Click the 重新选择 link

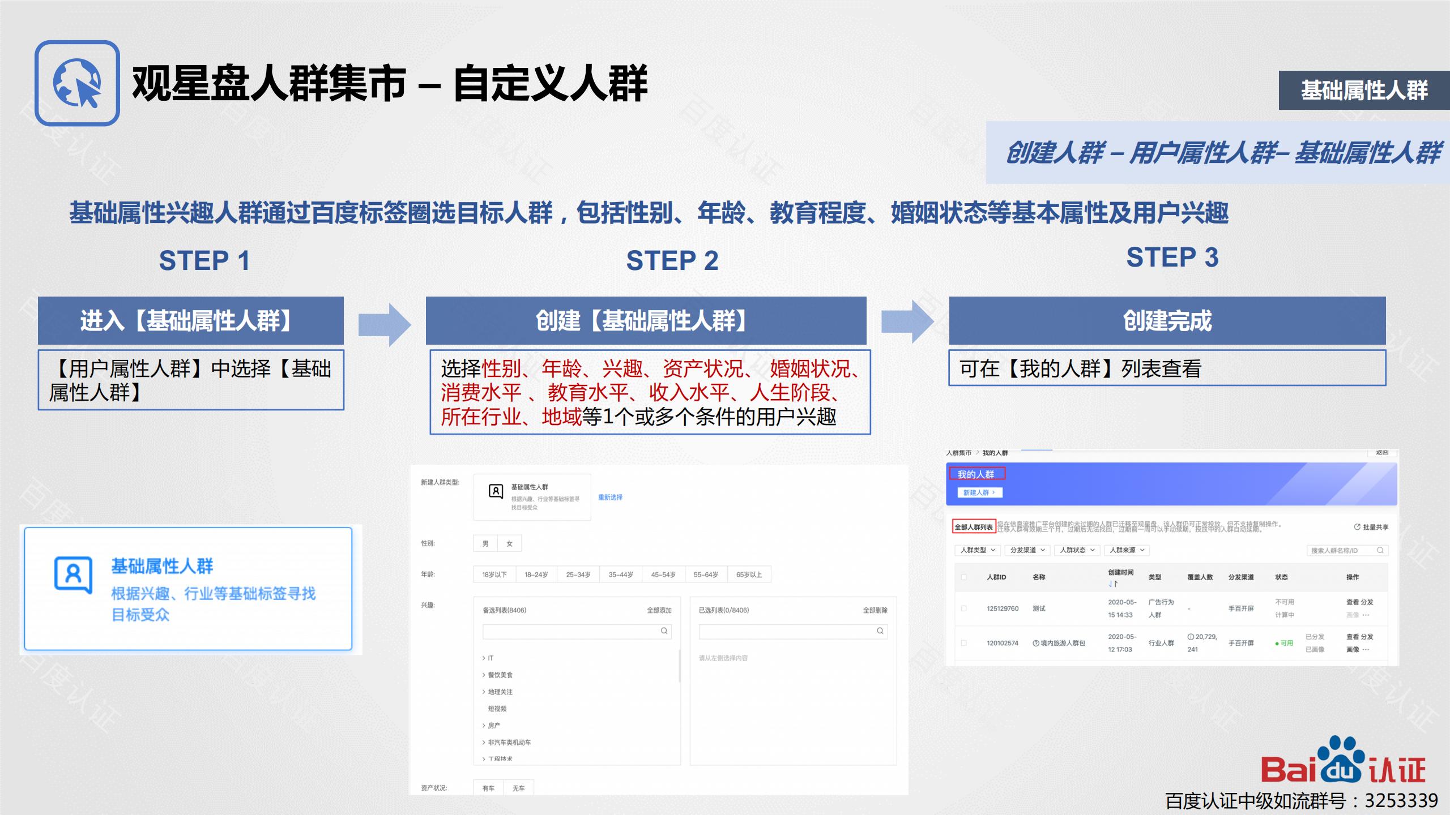click(610, 497)
